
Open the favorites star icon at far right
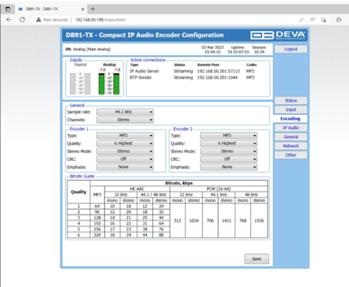[x=339, y=20]
